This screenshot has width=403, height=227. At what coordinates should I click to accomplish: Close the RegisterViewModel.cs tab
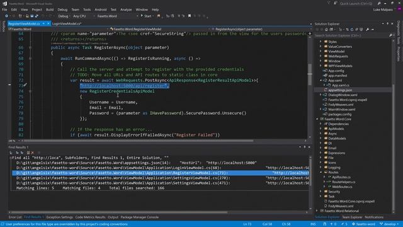tap(48, 23)
